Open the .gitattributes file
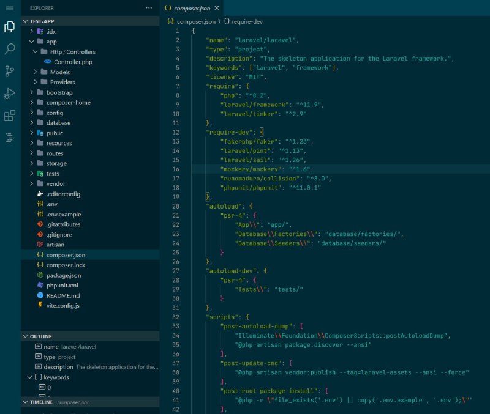This screenshot has width=490, height=414. [90, 224]
